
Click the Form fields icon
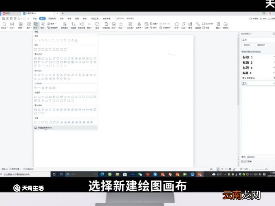(x=218, y=26)
